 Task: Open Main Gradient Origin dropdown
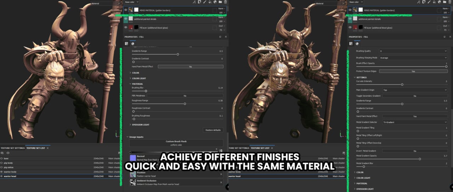[415, 90]
